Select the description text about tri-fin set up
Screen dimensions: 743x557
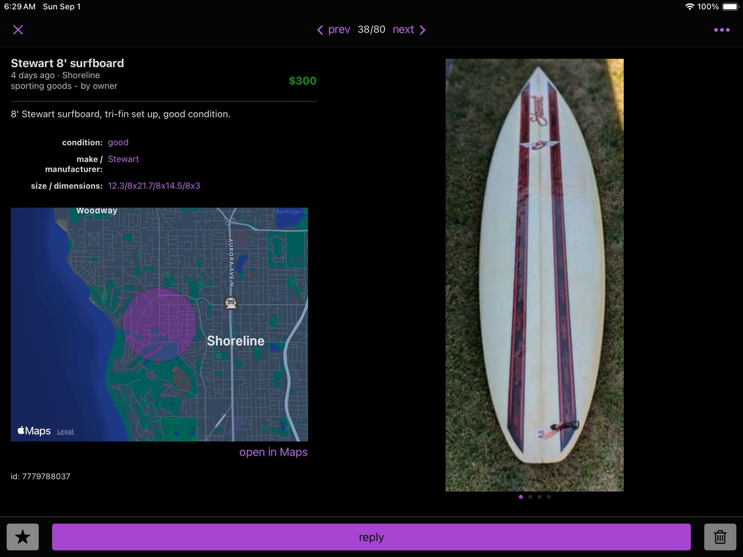pyautogui.click(x=121, y=114)
